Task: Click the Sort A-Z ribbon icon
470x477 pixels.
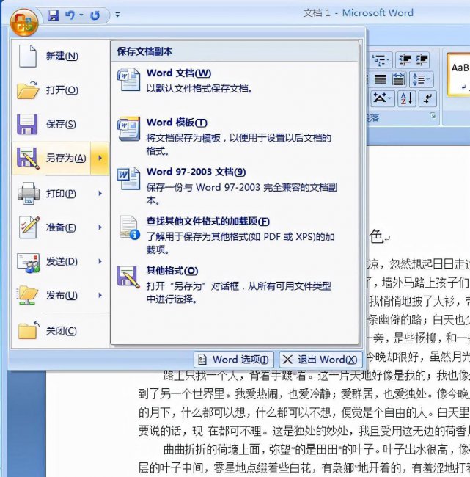Action: [x=406, y=98]
